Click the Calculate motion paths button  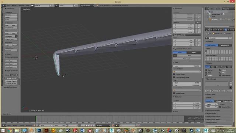[x=11, y=51]
